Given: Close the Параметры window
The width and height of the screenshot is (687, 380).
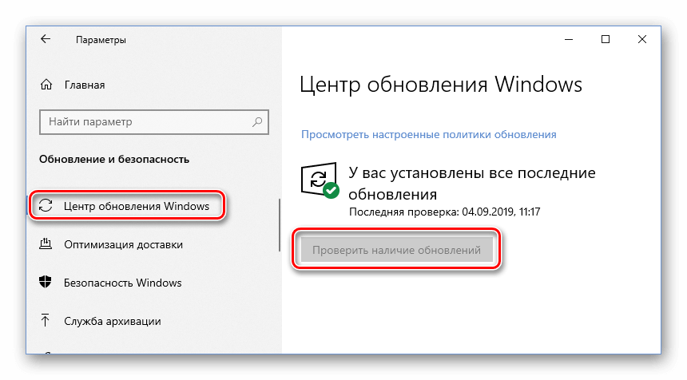Looking at the screenshot, I should tap(642, 39).
